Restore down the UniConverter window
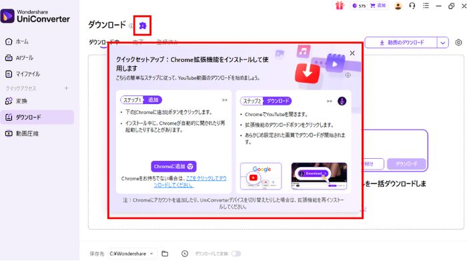The image size is (467, 267). (x=452, y=6)
